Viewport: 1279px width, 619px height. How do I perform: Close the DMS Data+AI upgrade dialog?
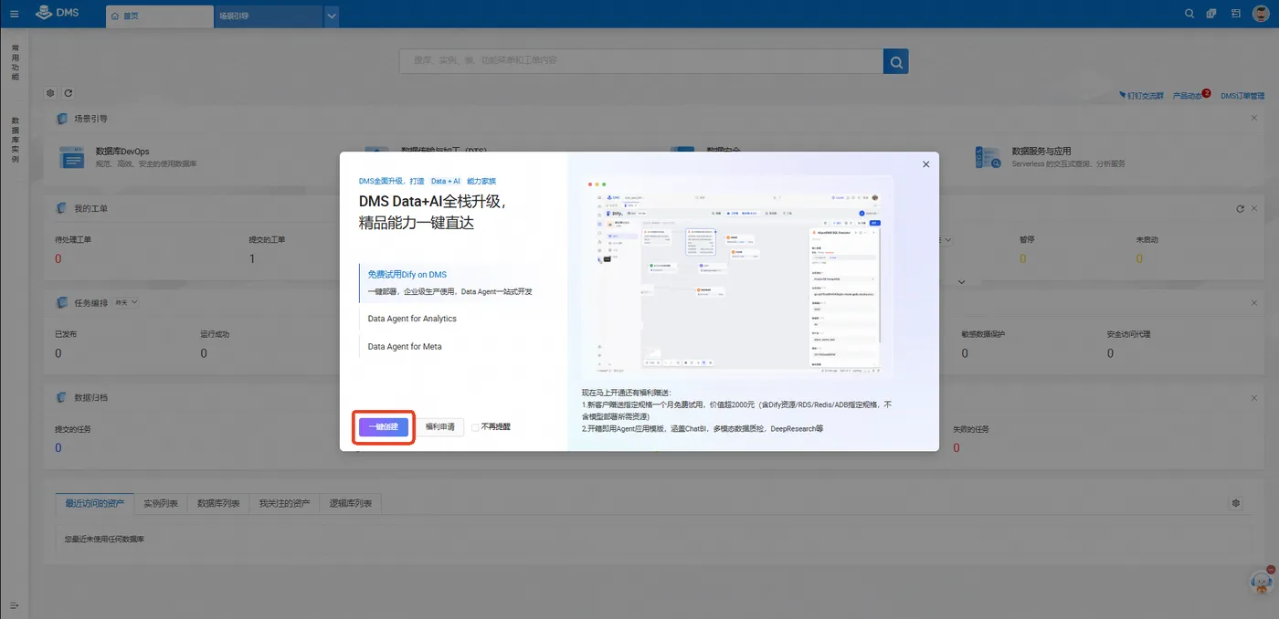pyautogui.click(x=925, y=164)
